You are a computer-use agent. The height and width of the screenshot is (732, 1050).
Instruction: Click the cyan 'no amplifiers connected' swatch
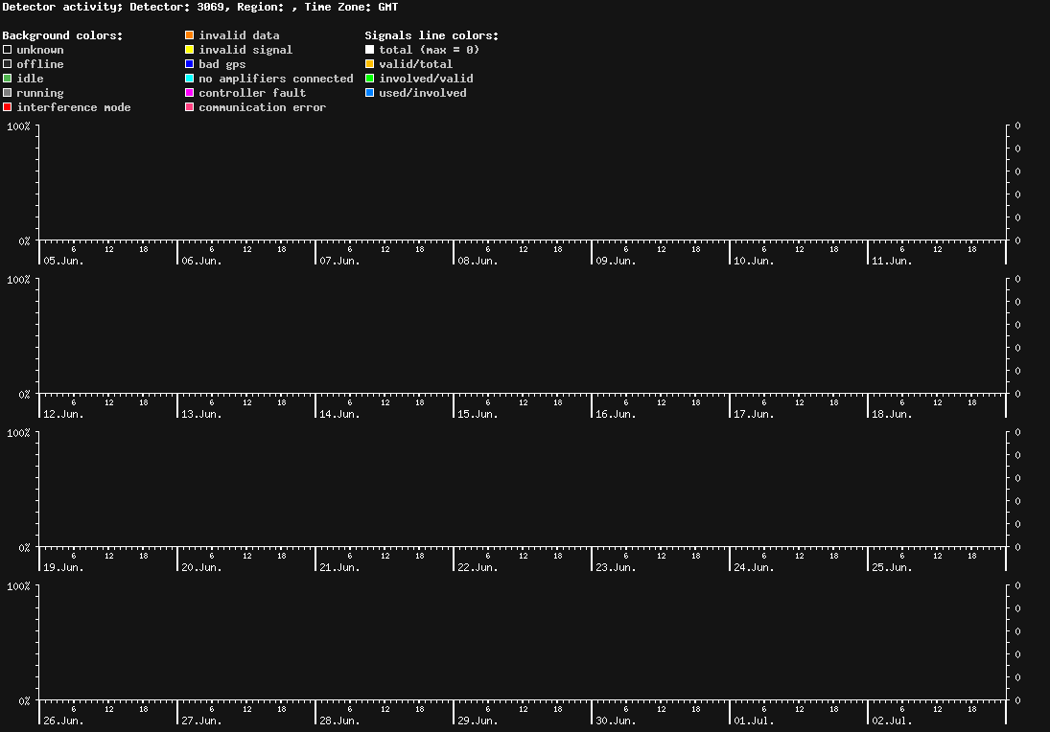[190, 79]
